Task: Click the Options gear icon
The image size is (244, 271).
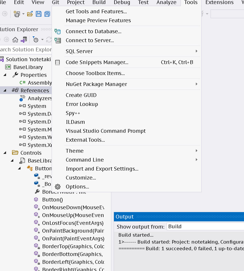Action: [58, 187]
